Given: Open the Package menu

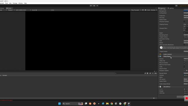Looking at the screenshot, I should pyautogui.click(x=15, y=3).
